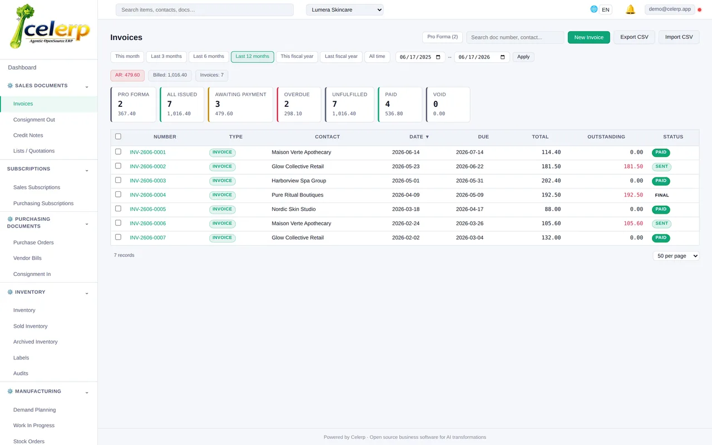712x445 pixels.
Task: Filter by the Awaiting Payment card
Action: (240, 105)
